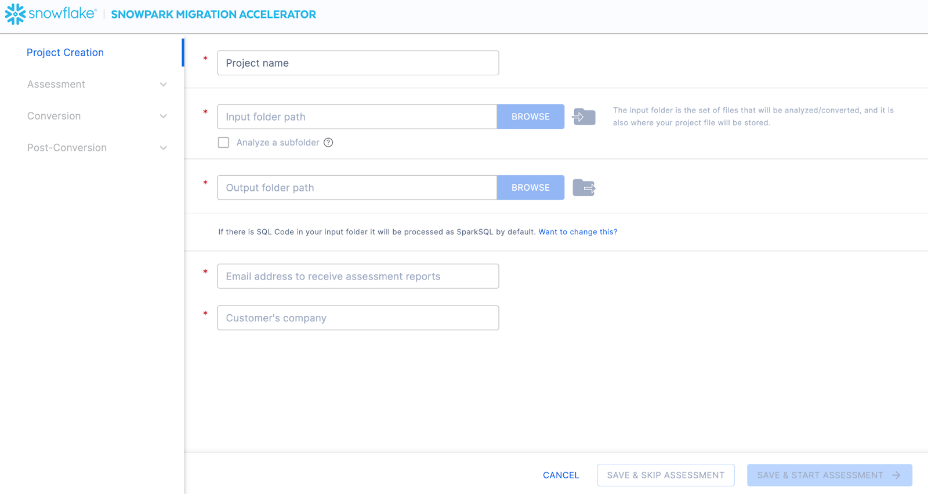Open the Want to change this link

pos(578,232)
